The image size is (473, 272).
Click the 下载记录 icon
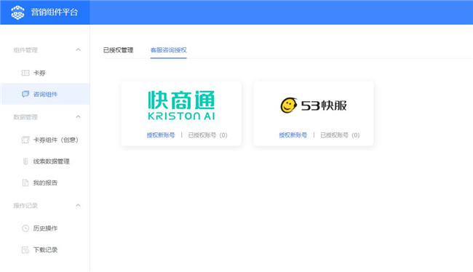pos(25,249)
